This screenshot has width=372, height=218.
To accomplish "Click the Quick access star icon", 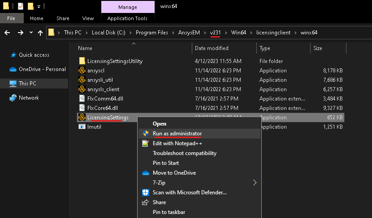I will coord(13,55).
